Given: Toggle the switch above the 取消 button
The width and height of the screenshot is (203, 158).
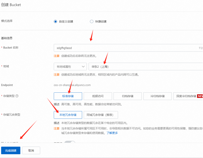Looking at the screenshot, I should [70, 143].
